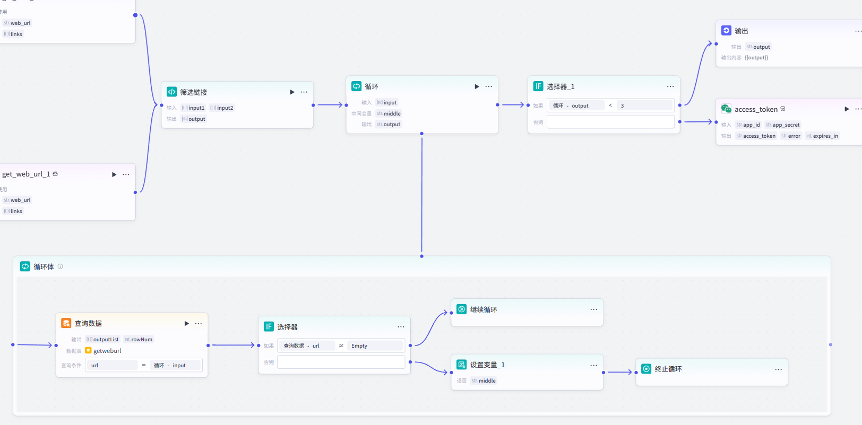Open more options for get_web_url_1 node
Image resolution: width=862 pixels, height=425 pixels.
pyautogui.click(x=126, y=174)
